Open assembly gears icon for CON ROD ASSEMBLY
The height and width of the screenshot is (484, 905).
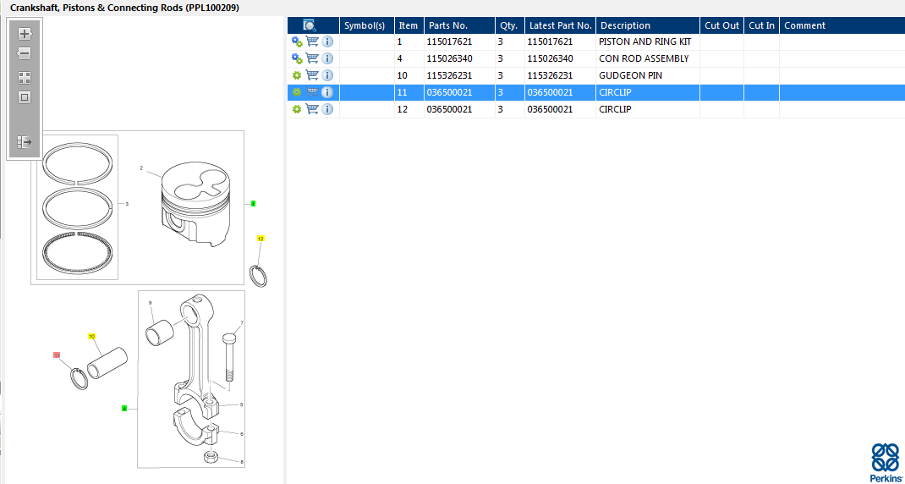click(x=297, y=58)
